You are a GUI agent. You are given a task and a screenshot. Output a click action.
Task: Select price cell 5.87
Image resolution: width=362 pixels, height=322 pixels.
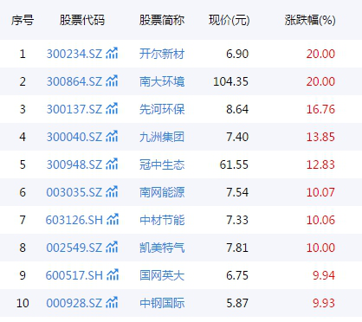tap(237, 303)
